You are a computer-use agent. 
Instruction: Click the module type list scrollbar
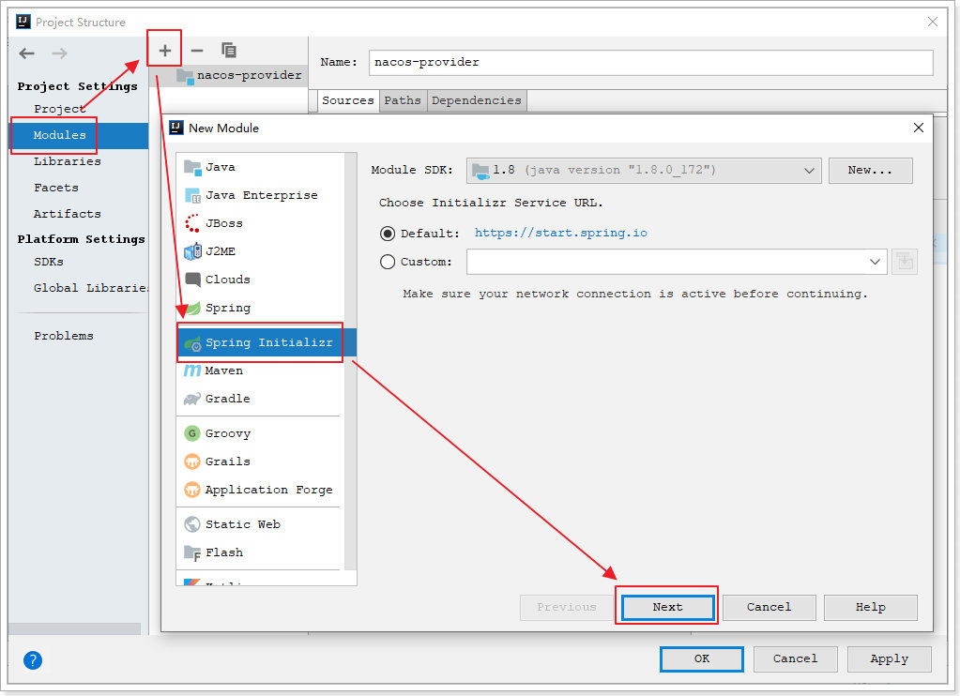click(350, 361)
